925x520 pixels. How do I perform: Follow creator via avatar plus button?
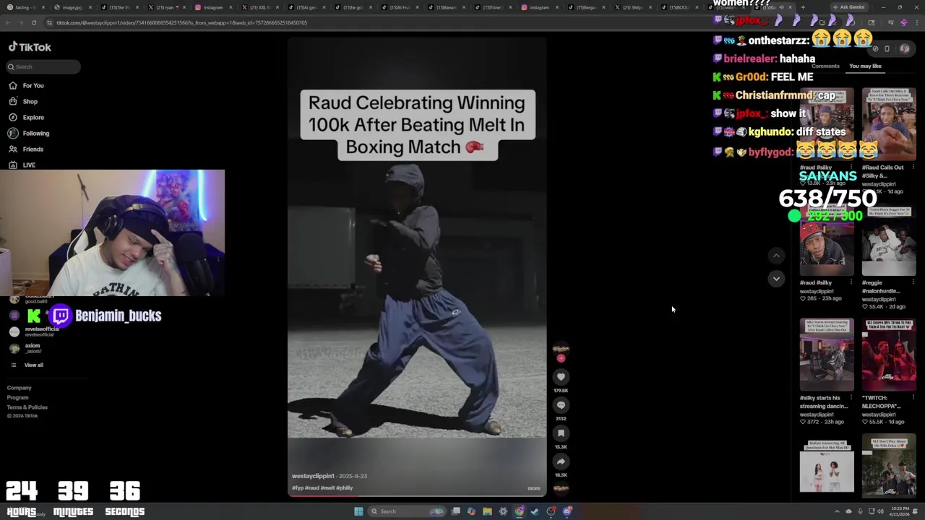[561, 358]
